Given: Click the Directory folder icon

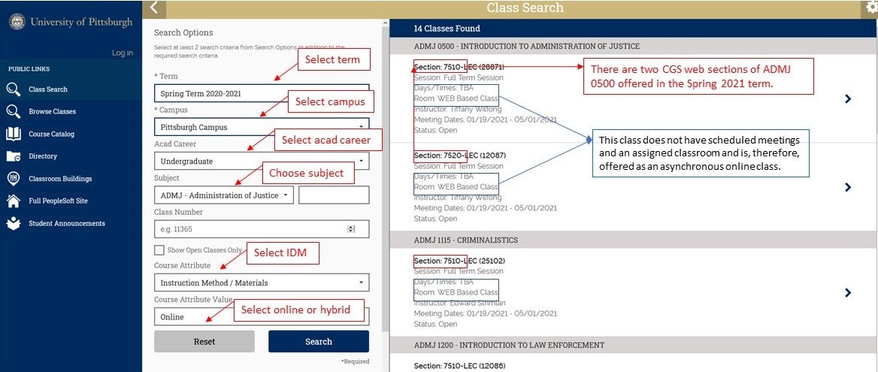Looking at the screenshot, I should (x=14, y=156).
